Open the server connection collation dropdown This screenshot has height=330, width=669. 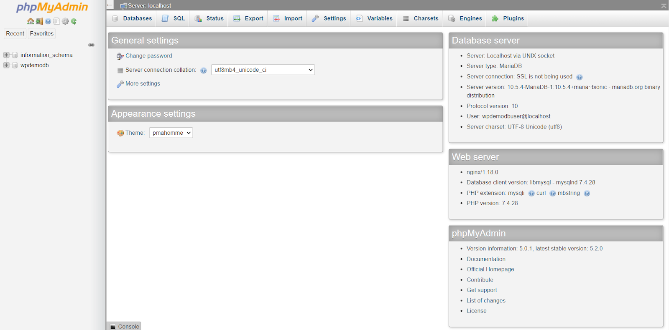[263, 70]
